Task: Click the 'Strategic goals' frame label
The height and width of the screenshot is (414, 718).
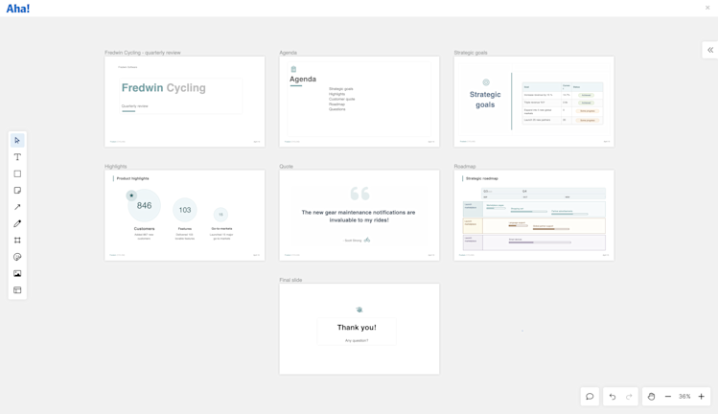Action: pos(471,53)
